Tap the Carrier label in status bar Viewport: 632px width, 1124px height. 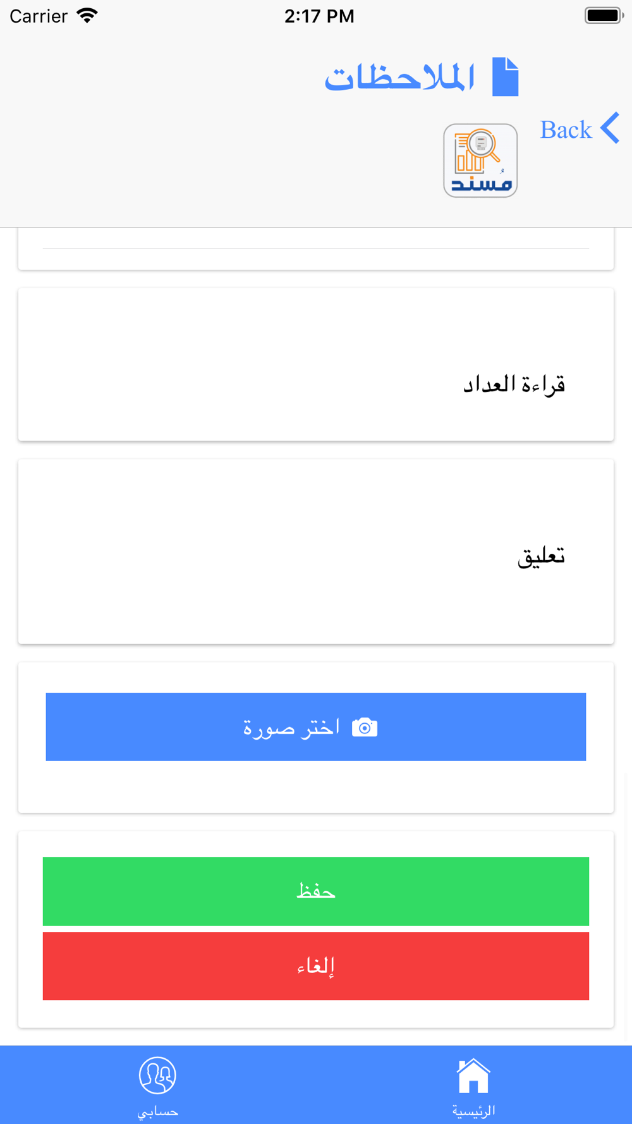point(39,16)
